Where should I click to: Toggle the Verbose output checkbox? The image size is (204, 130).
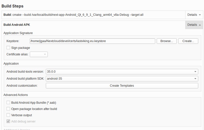coord(9,115)
